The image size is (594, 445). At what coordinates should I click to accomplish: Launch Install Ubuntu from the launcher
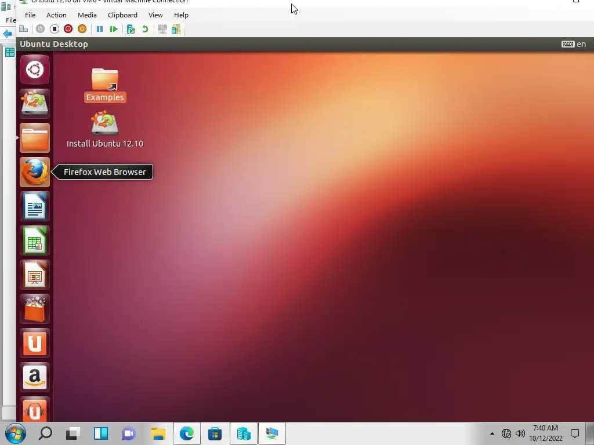click(35, 103)
